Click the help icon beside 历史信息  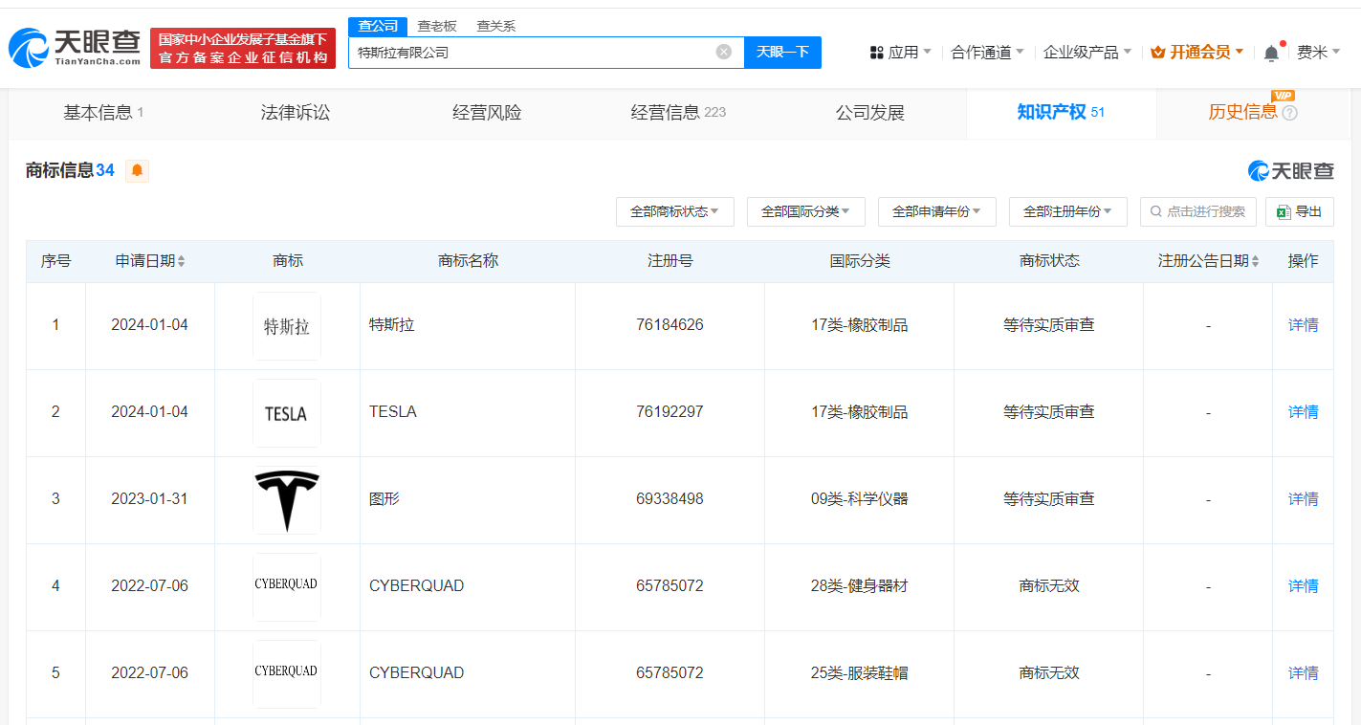tap(1289, 113)
